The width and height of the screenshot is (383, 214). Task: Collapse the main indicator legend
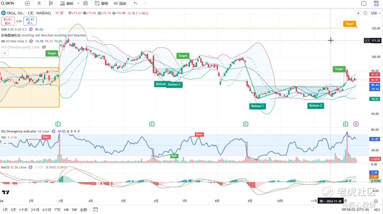[x=5, y=53]
